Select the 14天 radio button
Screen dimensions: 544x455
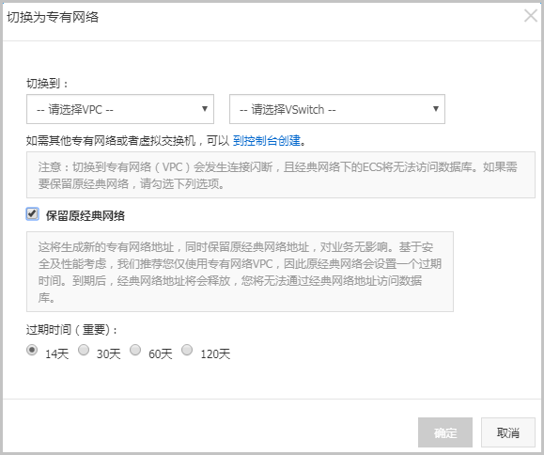pos(32,350)
